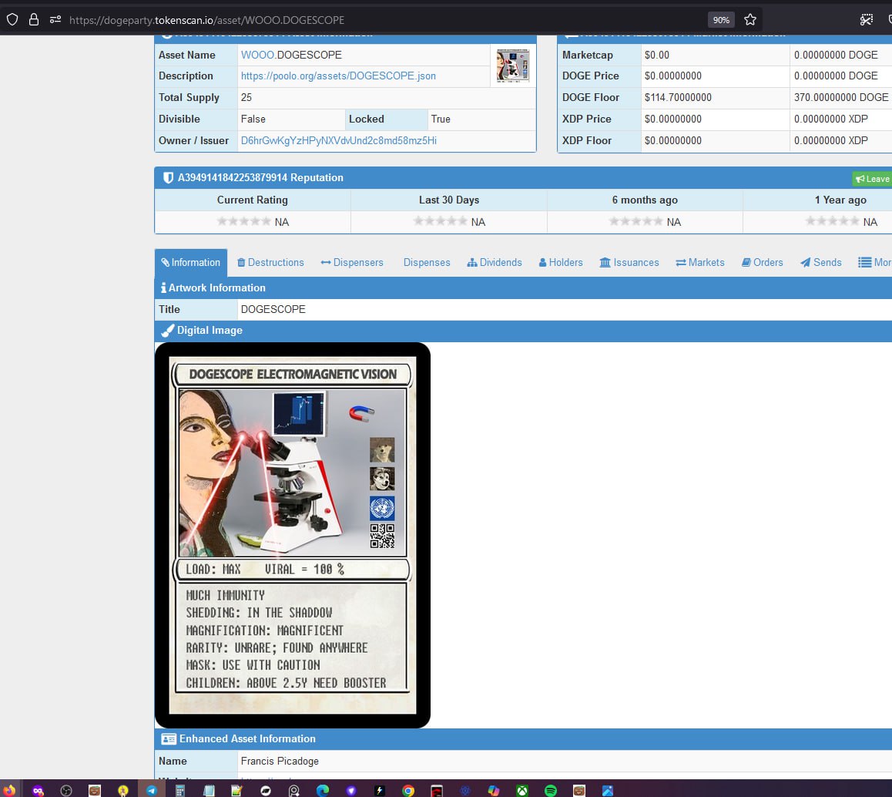Open OBS Studio from the taskbar
Image resolution: width=892 pixels, height=797 pixels.
point(66,790)
